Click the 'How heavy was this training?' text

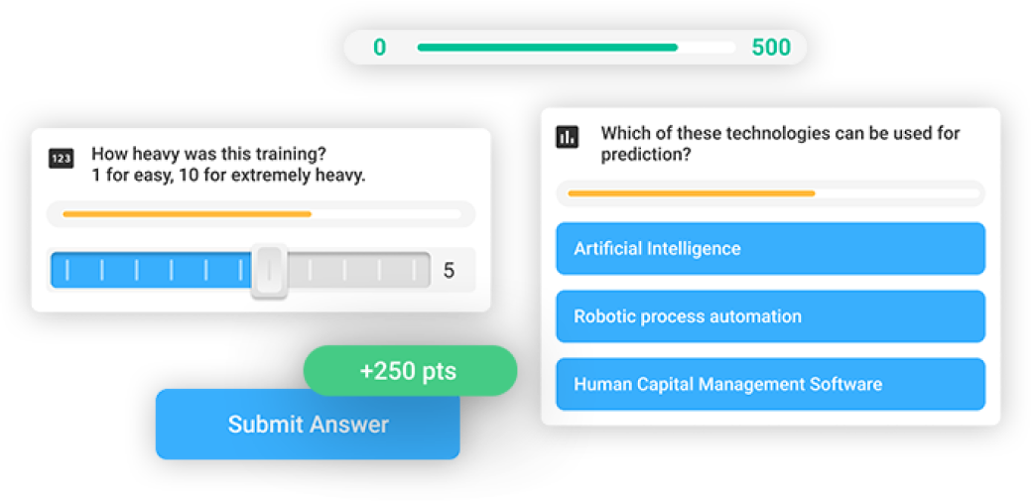(x=209, y=155)
